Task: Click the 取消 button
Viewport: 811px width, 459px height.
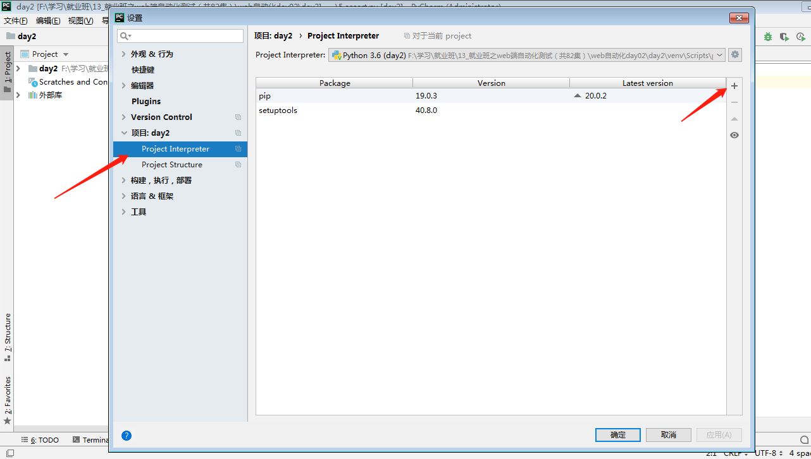Action: pos(668,435)
